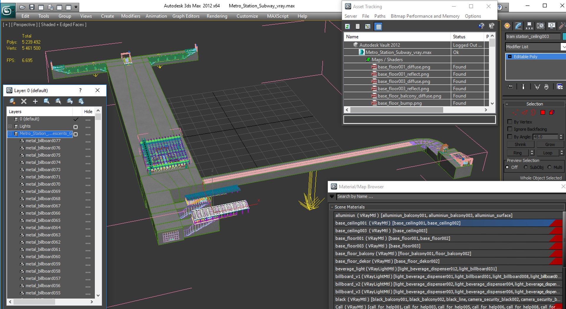Enable Ignore Backfacing checkbox
Screen dimensions: 566x309
click(x=509, y=129)
